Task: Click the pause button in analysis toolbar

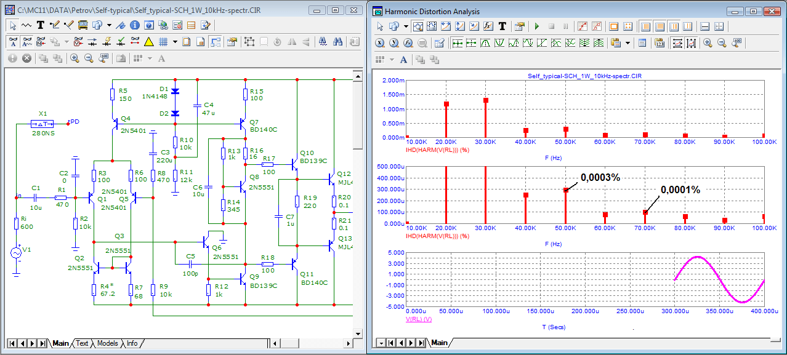Action: [x=565, y=26]
